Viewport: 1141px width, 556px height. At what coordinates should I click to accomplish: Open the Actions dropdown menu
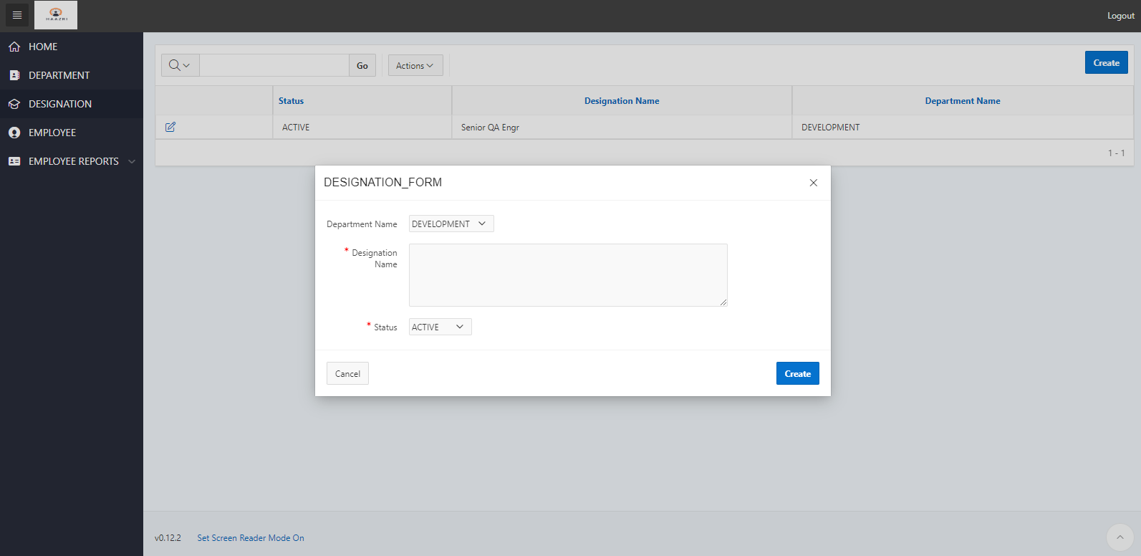pos(415,65)
